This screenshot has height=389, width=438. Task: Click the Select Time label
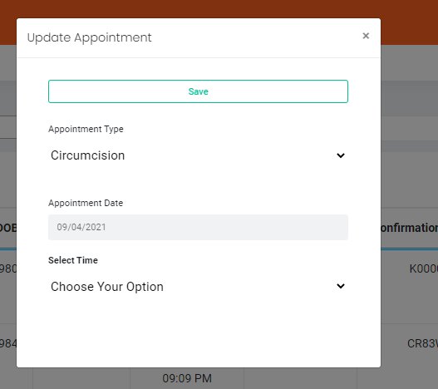[x=73, y=260]
